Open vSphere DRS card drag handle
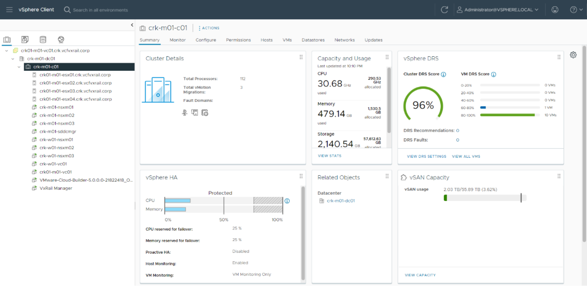 [559, 57]
